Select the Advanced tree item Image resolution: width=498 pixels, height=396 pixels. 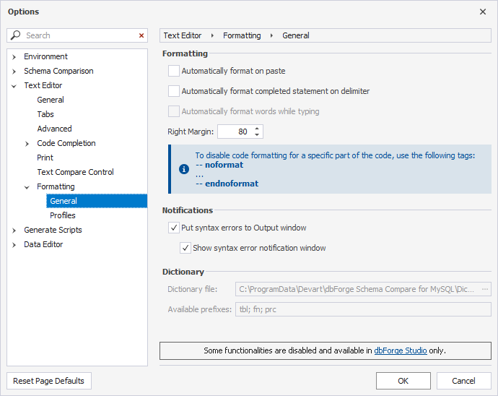pyautogui.click(x=54, y=129)
